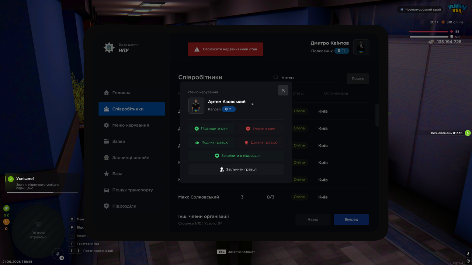Dismiss player with Звільнити гравця
The height and width of the screenshot is (265, 472).
tap(236, 169)
